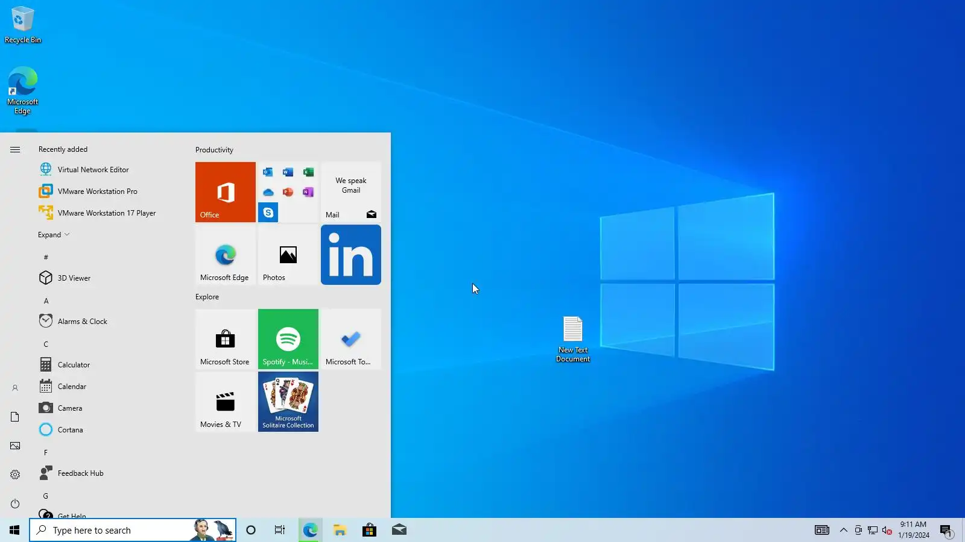Open the Office tile
Image resolution: width=965 pixels, height=542 pixels.
(x=226, y=192)
